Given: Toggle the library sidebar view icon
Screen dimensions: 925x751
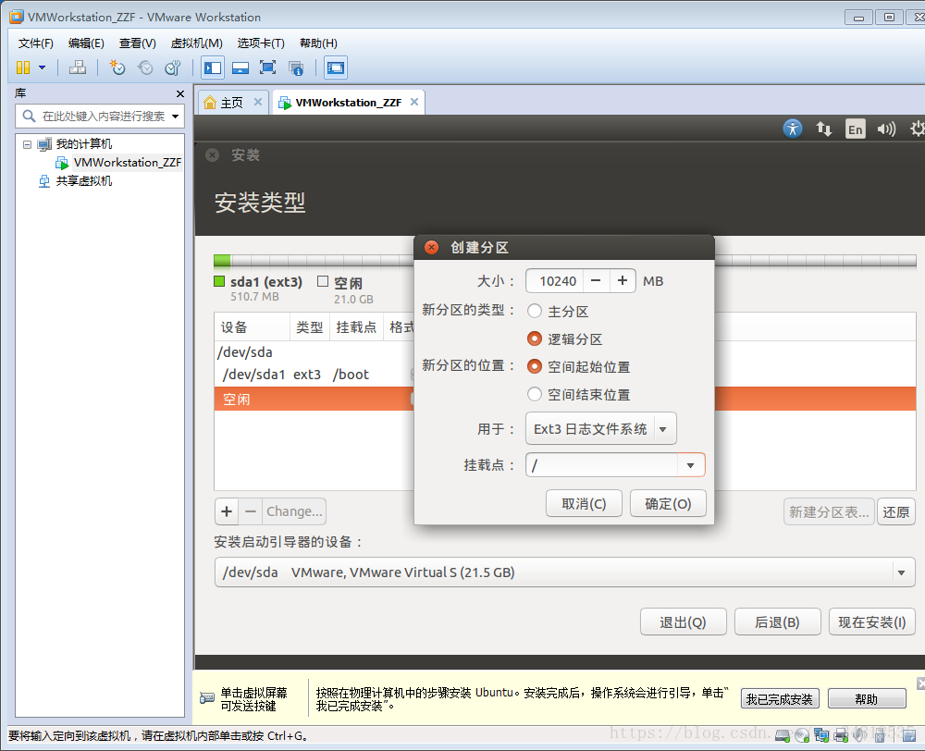Looking at the screenshot, I should (x=213, y=68).
